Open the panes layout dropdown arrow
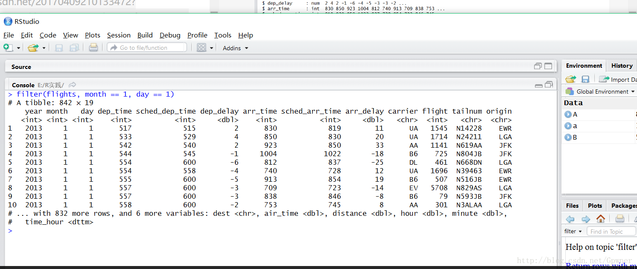The width and height of the screenshot is (637, 269). point(211,48)
